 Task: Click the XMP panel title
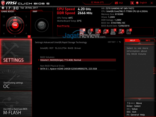point(35,12)
